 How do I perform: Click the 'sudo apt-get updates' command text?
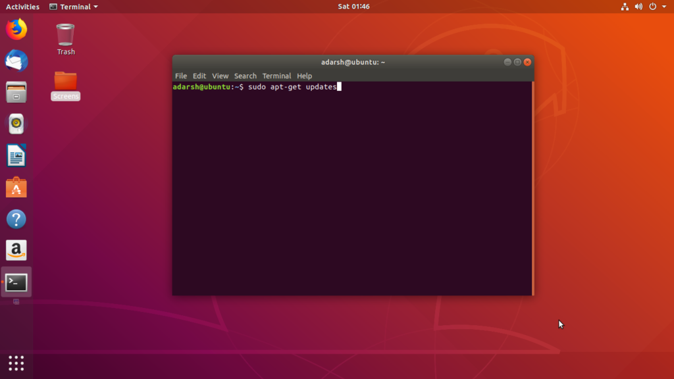[x=293, y=87]
